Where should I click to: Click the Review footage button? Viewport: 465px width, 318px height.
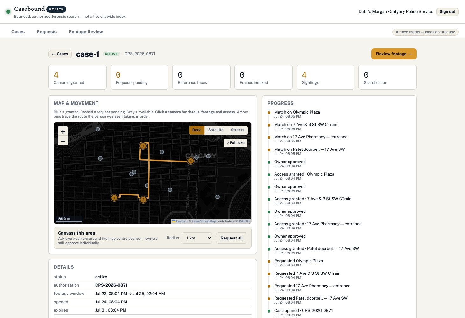pyautogui.click(x=394, y=54)
